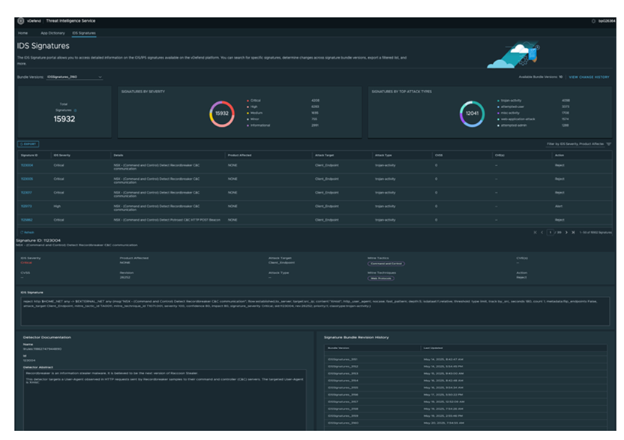Open the user account icon in header
Screen dimensions: 624x440
click(x=593, y=21)
